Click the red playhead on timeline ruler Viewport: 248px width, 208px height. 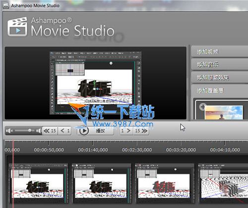tap(13, 147)
